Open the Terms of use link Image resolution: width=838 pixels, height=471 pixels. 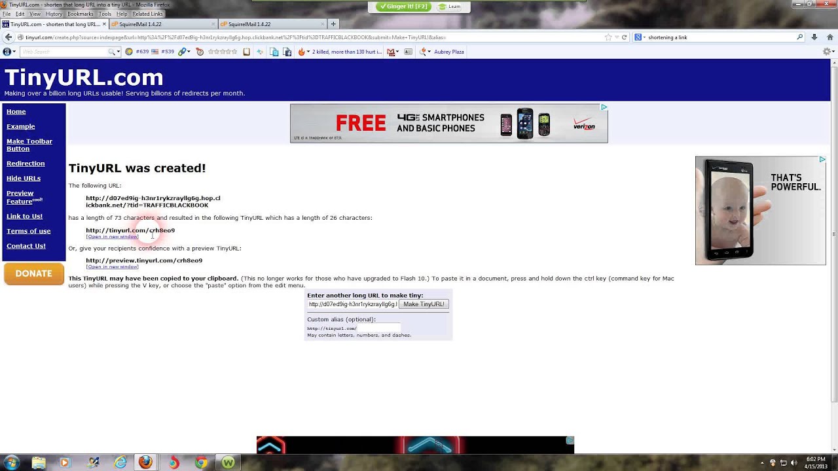point(28,231)
